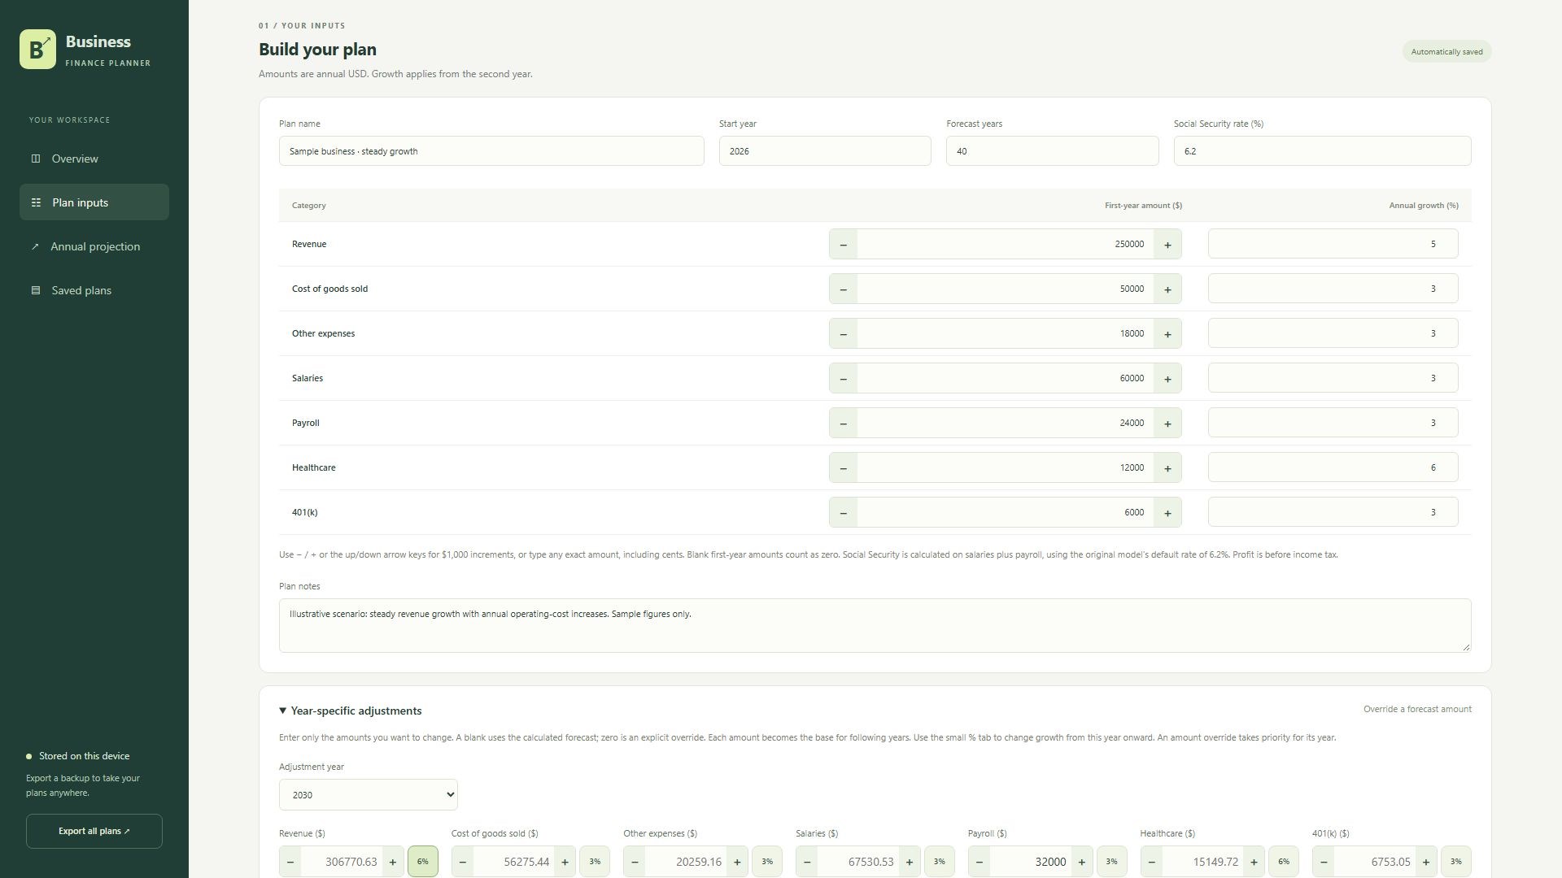Open Saved plans section

94,290
